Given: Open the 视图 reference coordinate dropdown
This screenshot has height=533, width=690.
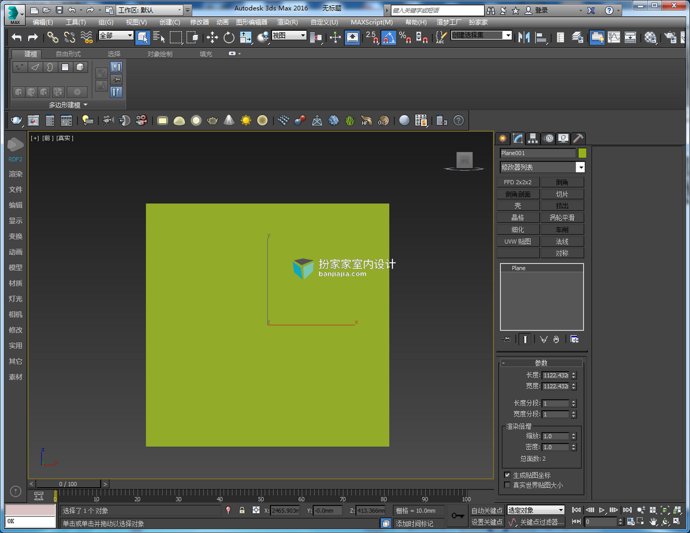Looking at the screenshot, I should [289, 36].
